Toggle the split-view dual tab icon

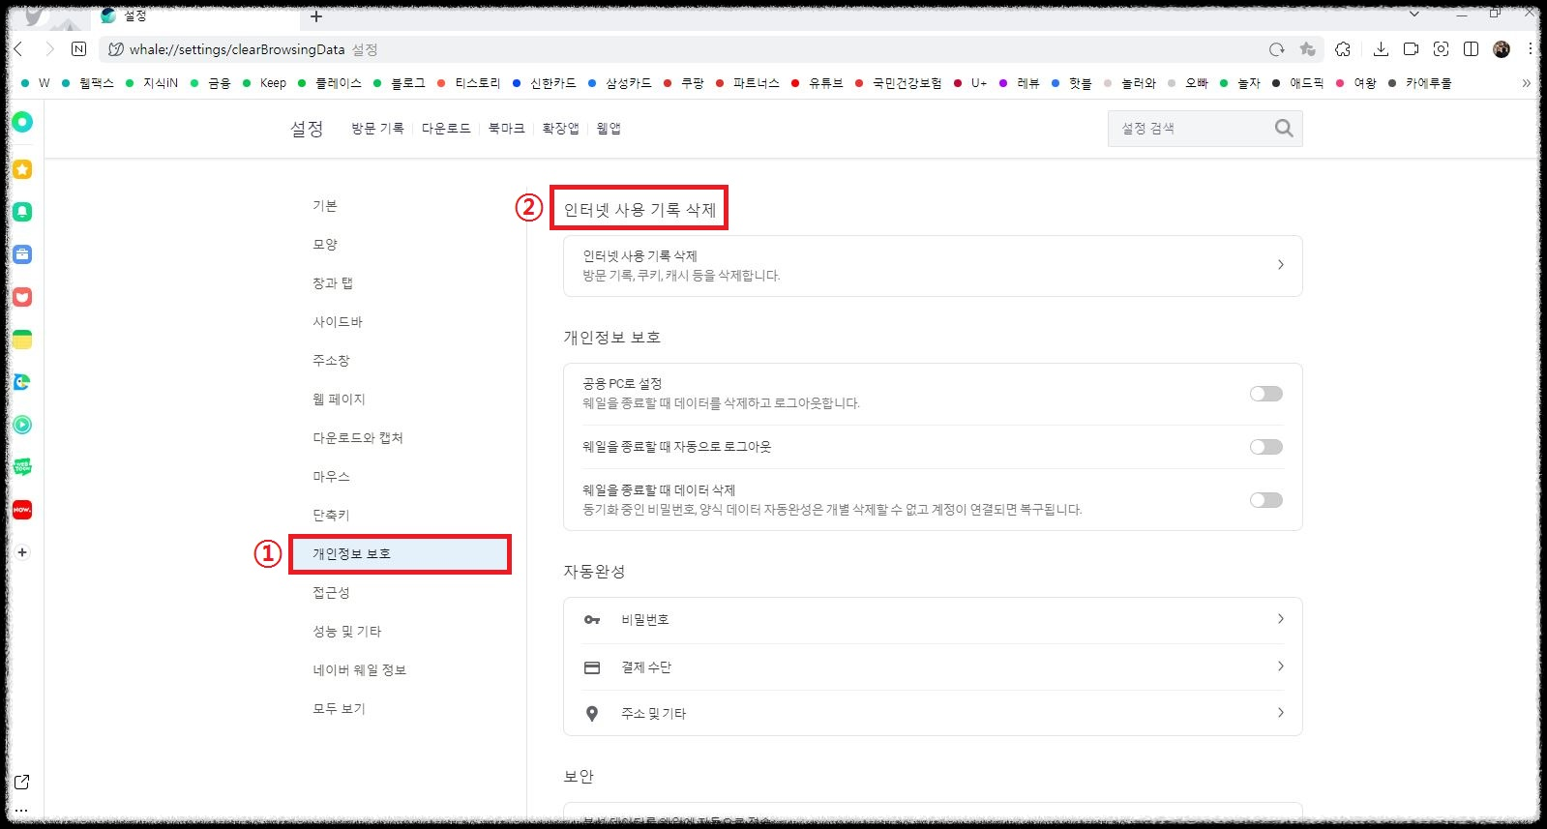[x=1471, y=49]
